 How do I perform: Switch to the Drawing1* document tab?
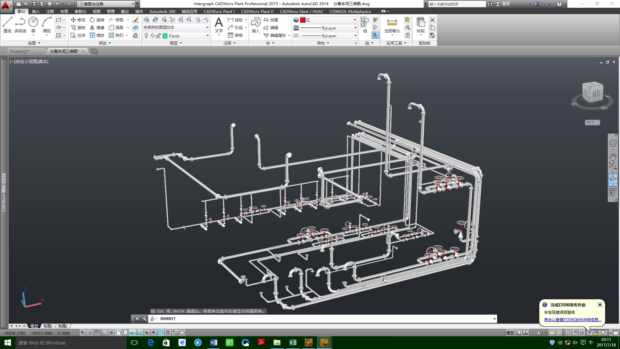coord(20,51)
